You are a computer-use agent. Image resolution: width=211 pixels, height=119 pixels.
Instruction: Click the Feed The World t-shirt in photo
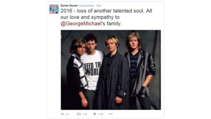point(93,70)
